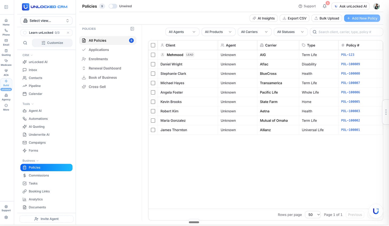The image size is (389, 226).
Task: Change the Rows per page dropdown
Action: [x=313, y=215]
